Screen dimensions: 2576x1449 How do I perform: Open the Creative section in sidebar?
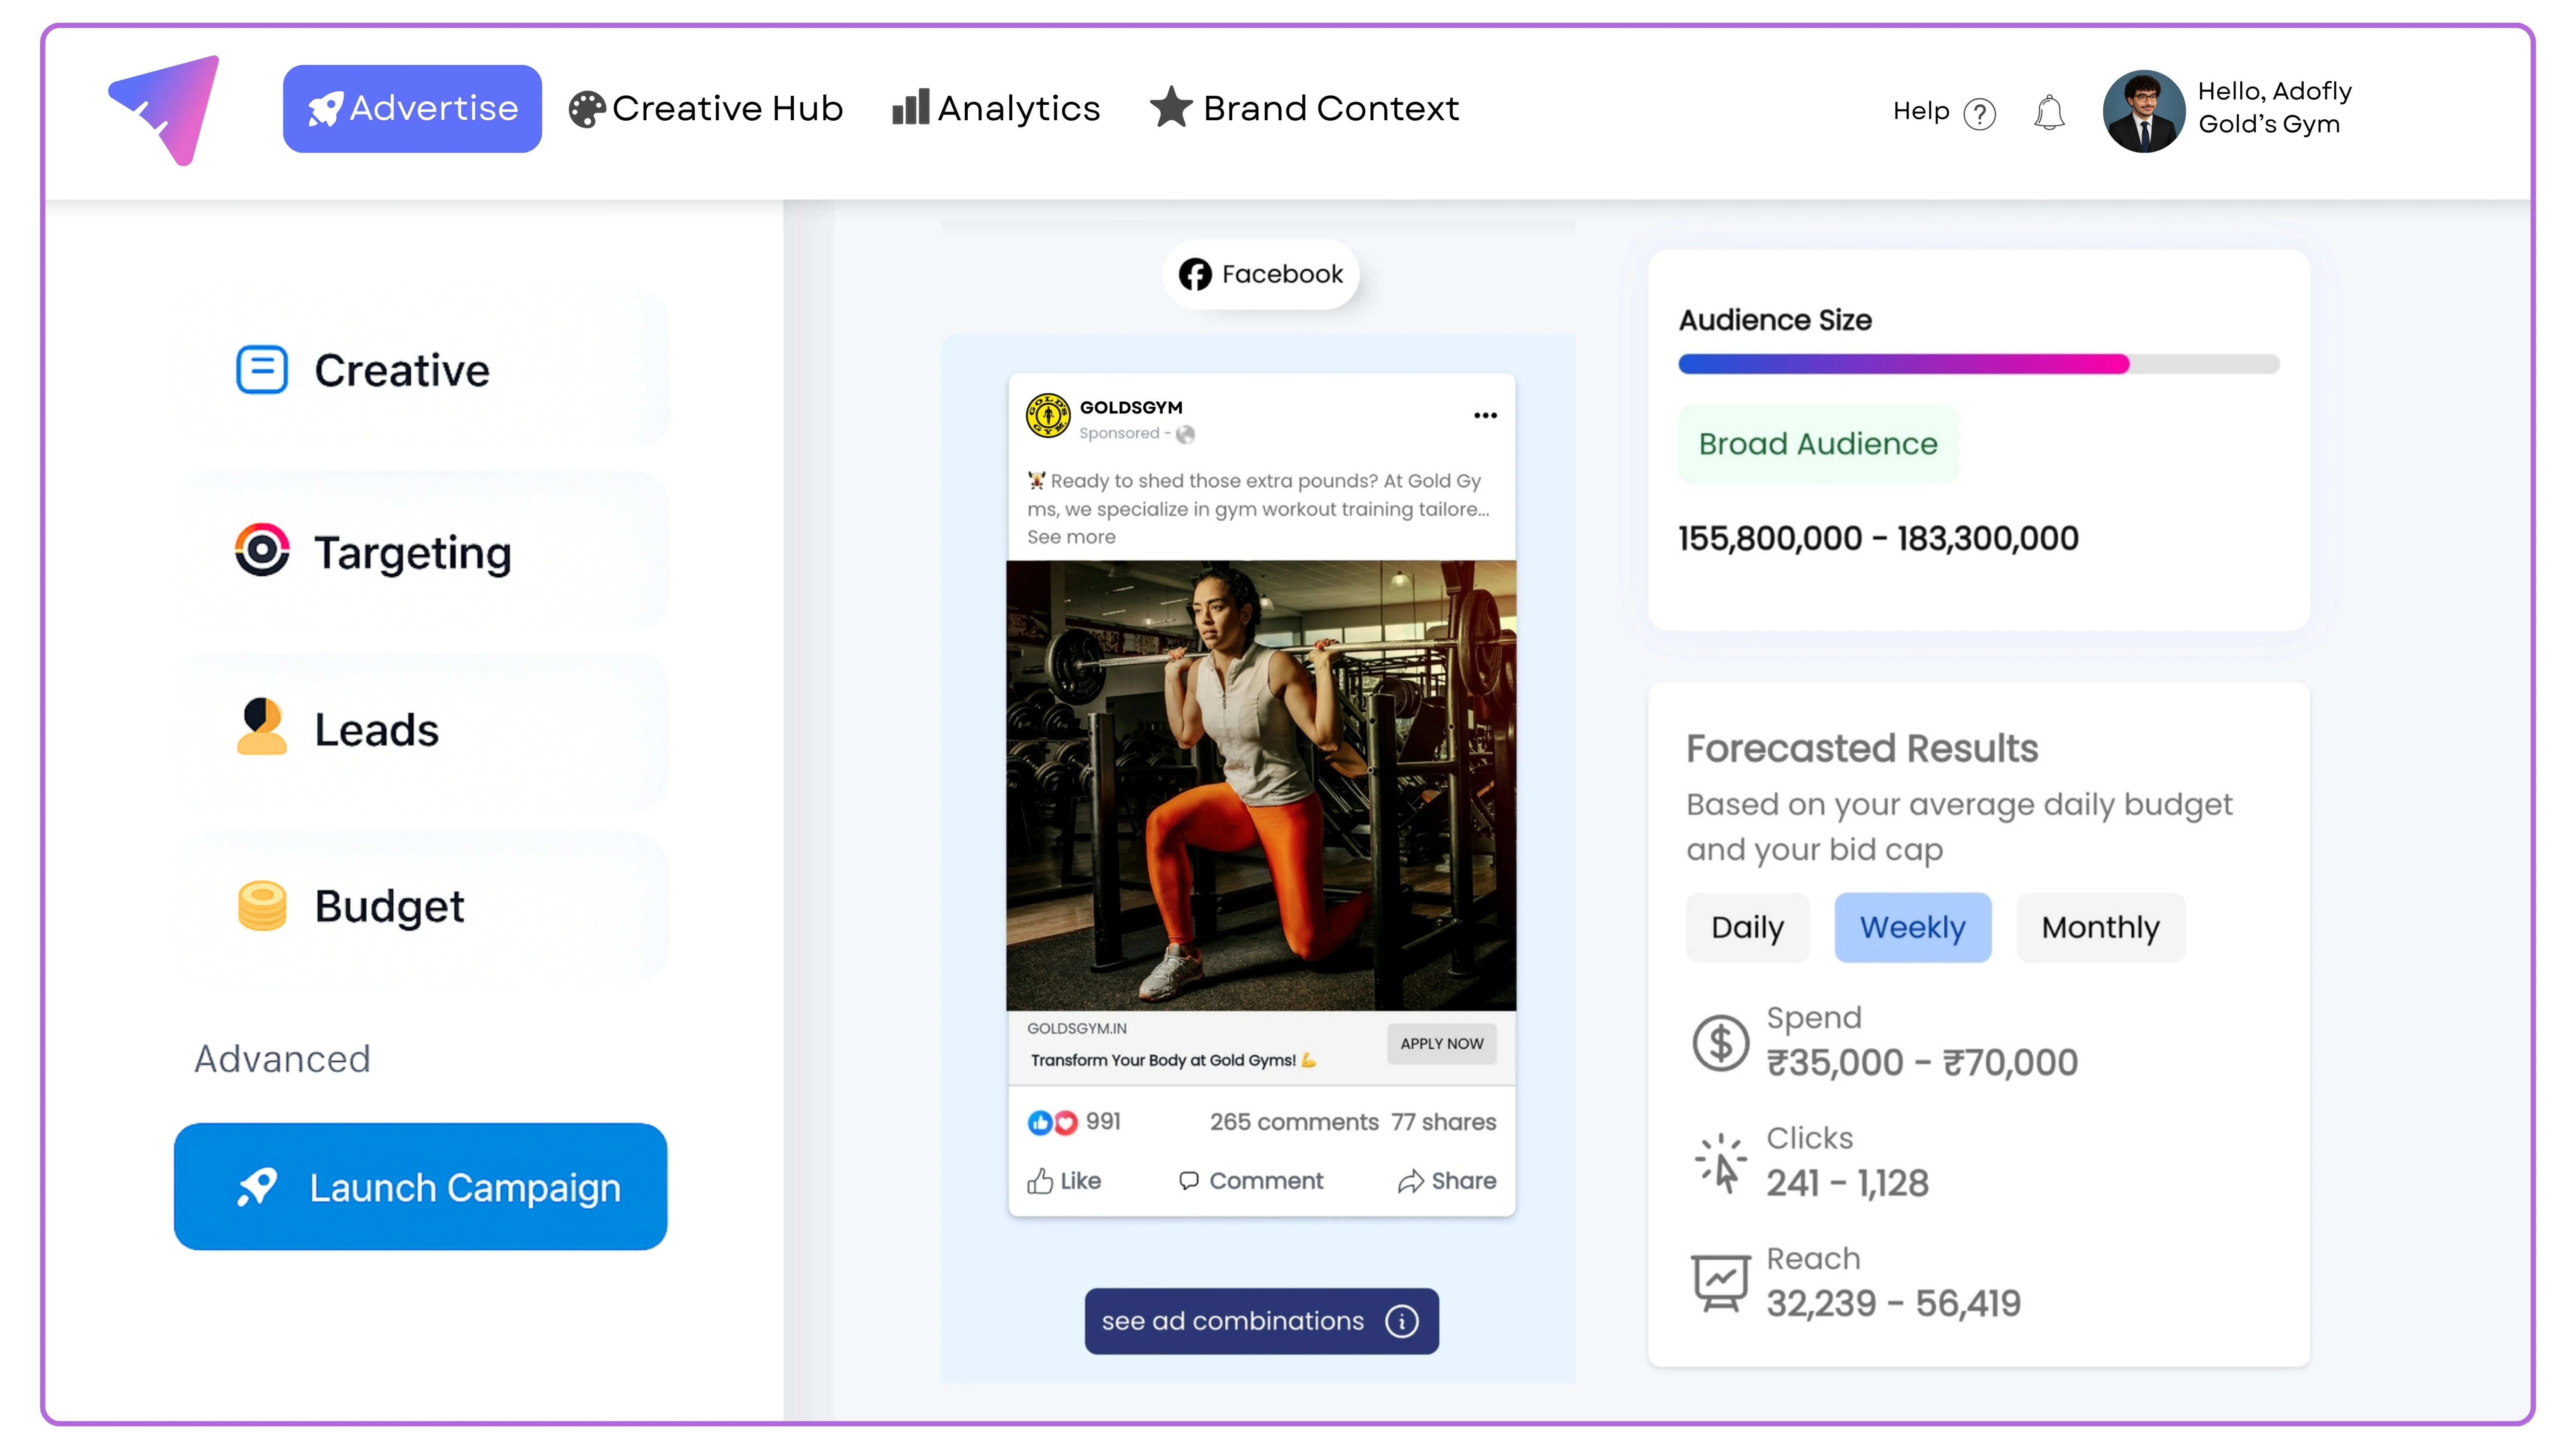[422, 369]
